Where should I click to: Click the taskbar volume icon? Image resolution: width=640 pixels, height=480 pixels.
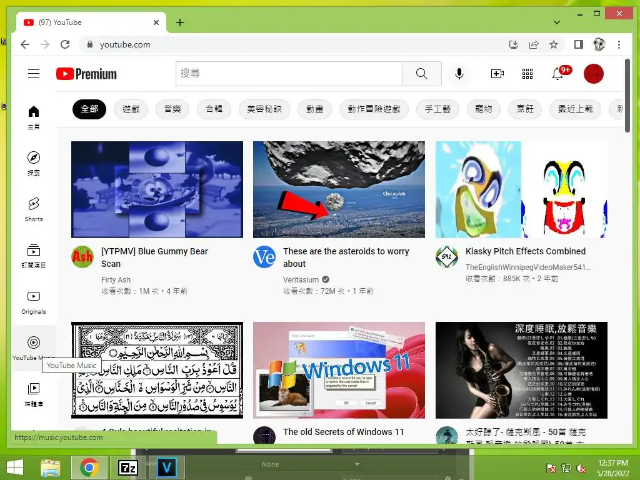[x=581, y=467]
